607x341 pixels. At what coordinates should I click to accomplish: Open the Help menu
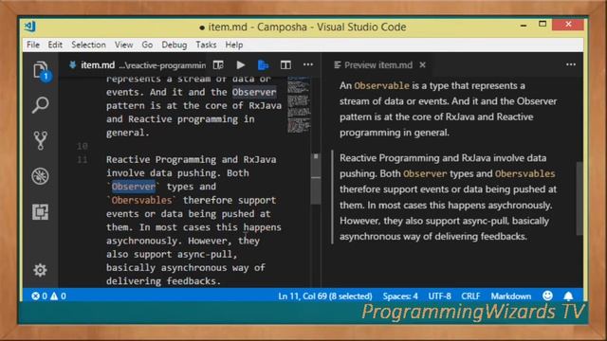pos(234,45)
